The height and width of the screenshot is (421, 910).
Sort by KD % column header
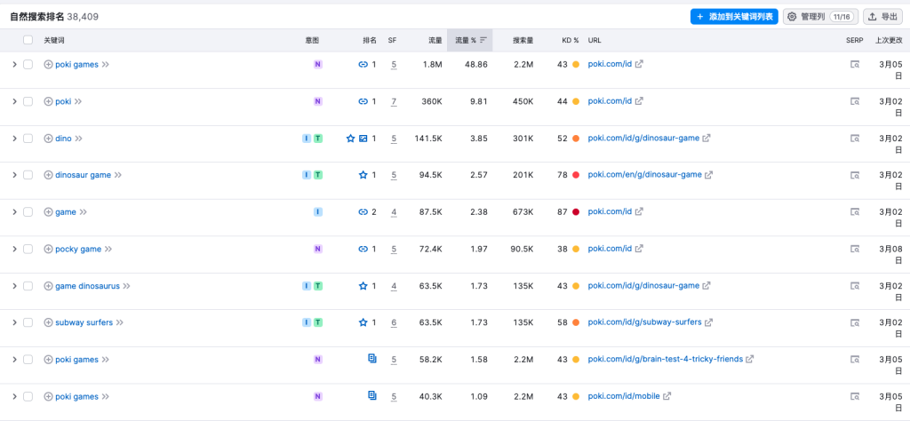(571, 41)
